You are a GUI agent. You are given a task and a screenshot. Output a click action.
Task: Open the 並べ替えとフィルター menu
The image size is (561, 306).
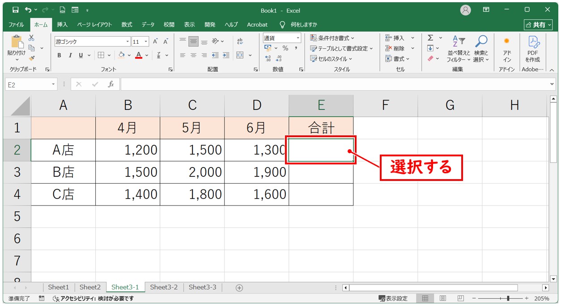(459, 48)
